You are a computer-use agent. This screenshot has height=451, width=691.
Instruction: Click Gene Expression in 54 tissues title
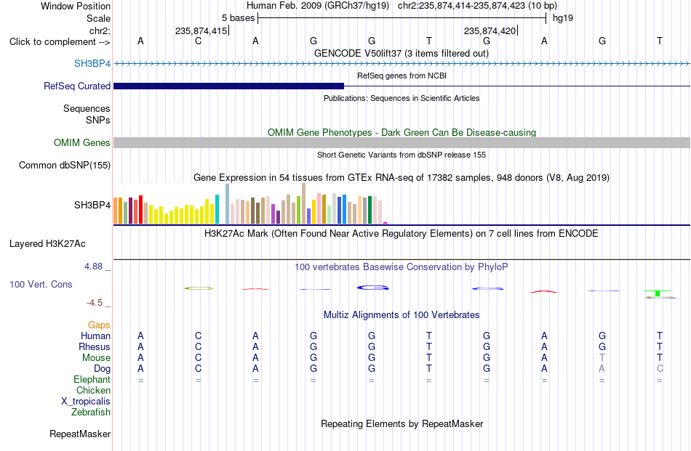click(402, 178)
